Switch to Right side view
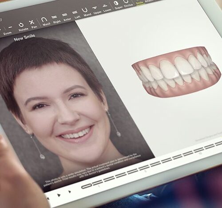222x208 pixels. pyautogui.click(x=56, y=19)
